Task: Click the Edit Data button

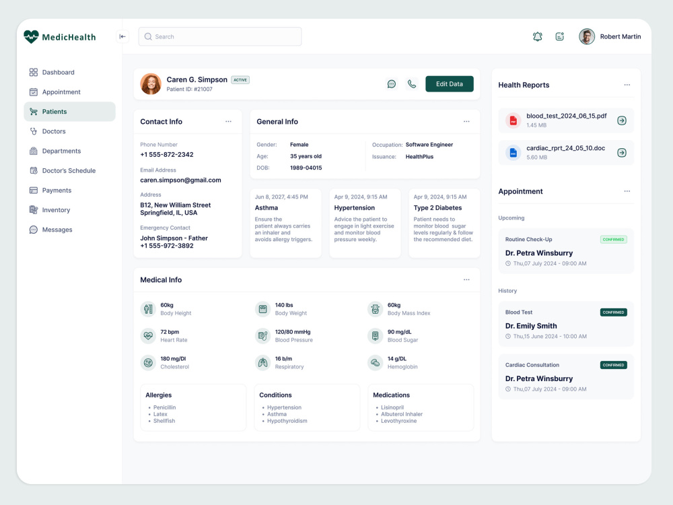Action: pos(449,83)
